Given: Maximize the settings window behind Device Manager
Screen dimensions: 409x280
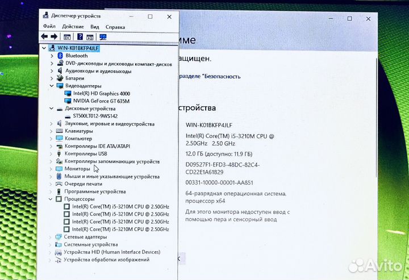Looking at the screenshot, I should pyautogui.click(x=349, y=19).
